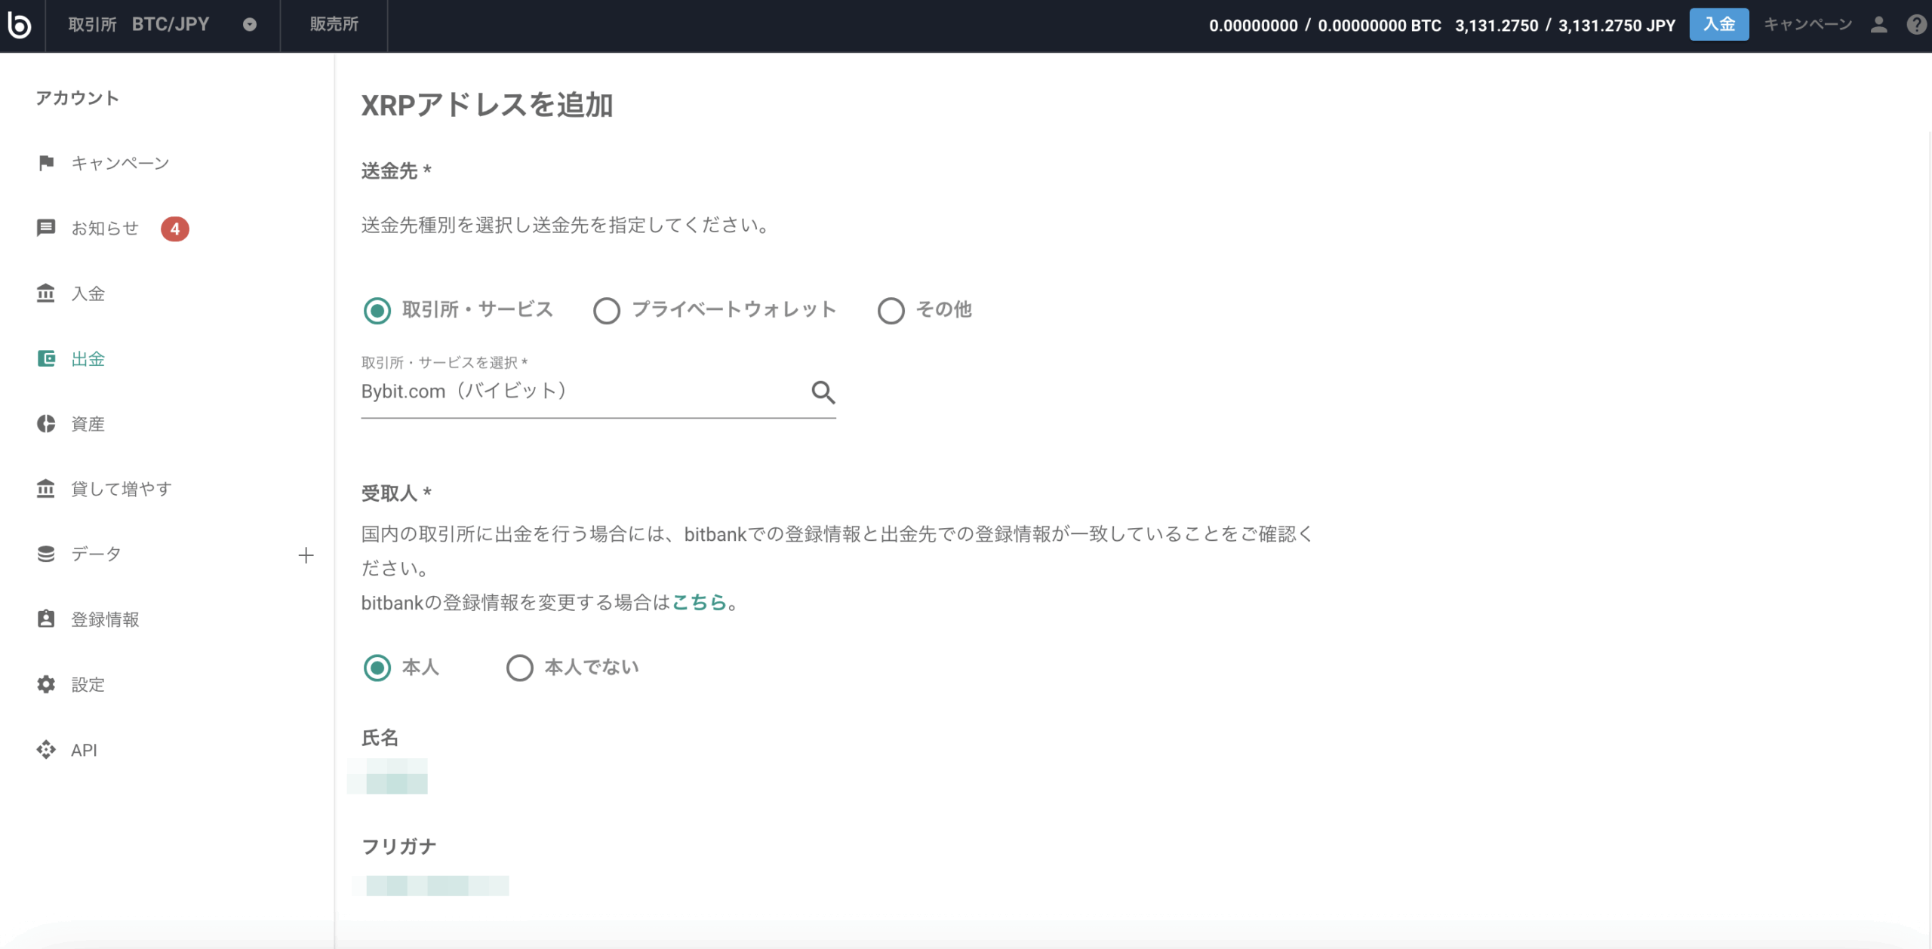Select the その他 radio button
1932x949 pixels.
[x=891, y=311]
